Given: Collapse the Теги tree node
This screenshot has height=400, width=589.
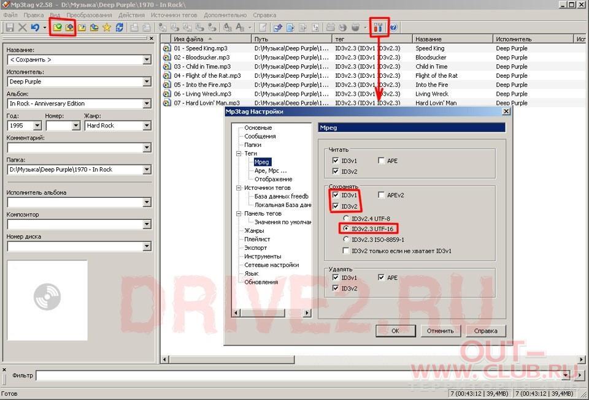Looking at the screenshot, I should pos(239,153).
